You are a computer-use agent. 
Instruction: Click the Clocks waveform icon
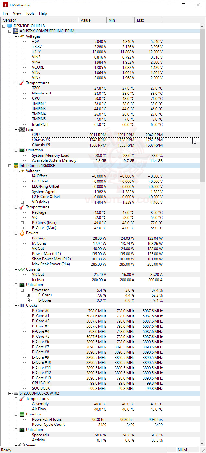click(x=22, y=305)
